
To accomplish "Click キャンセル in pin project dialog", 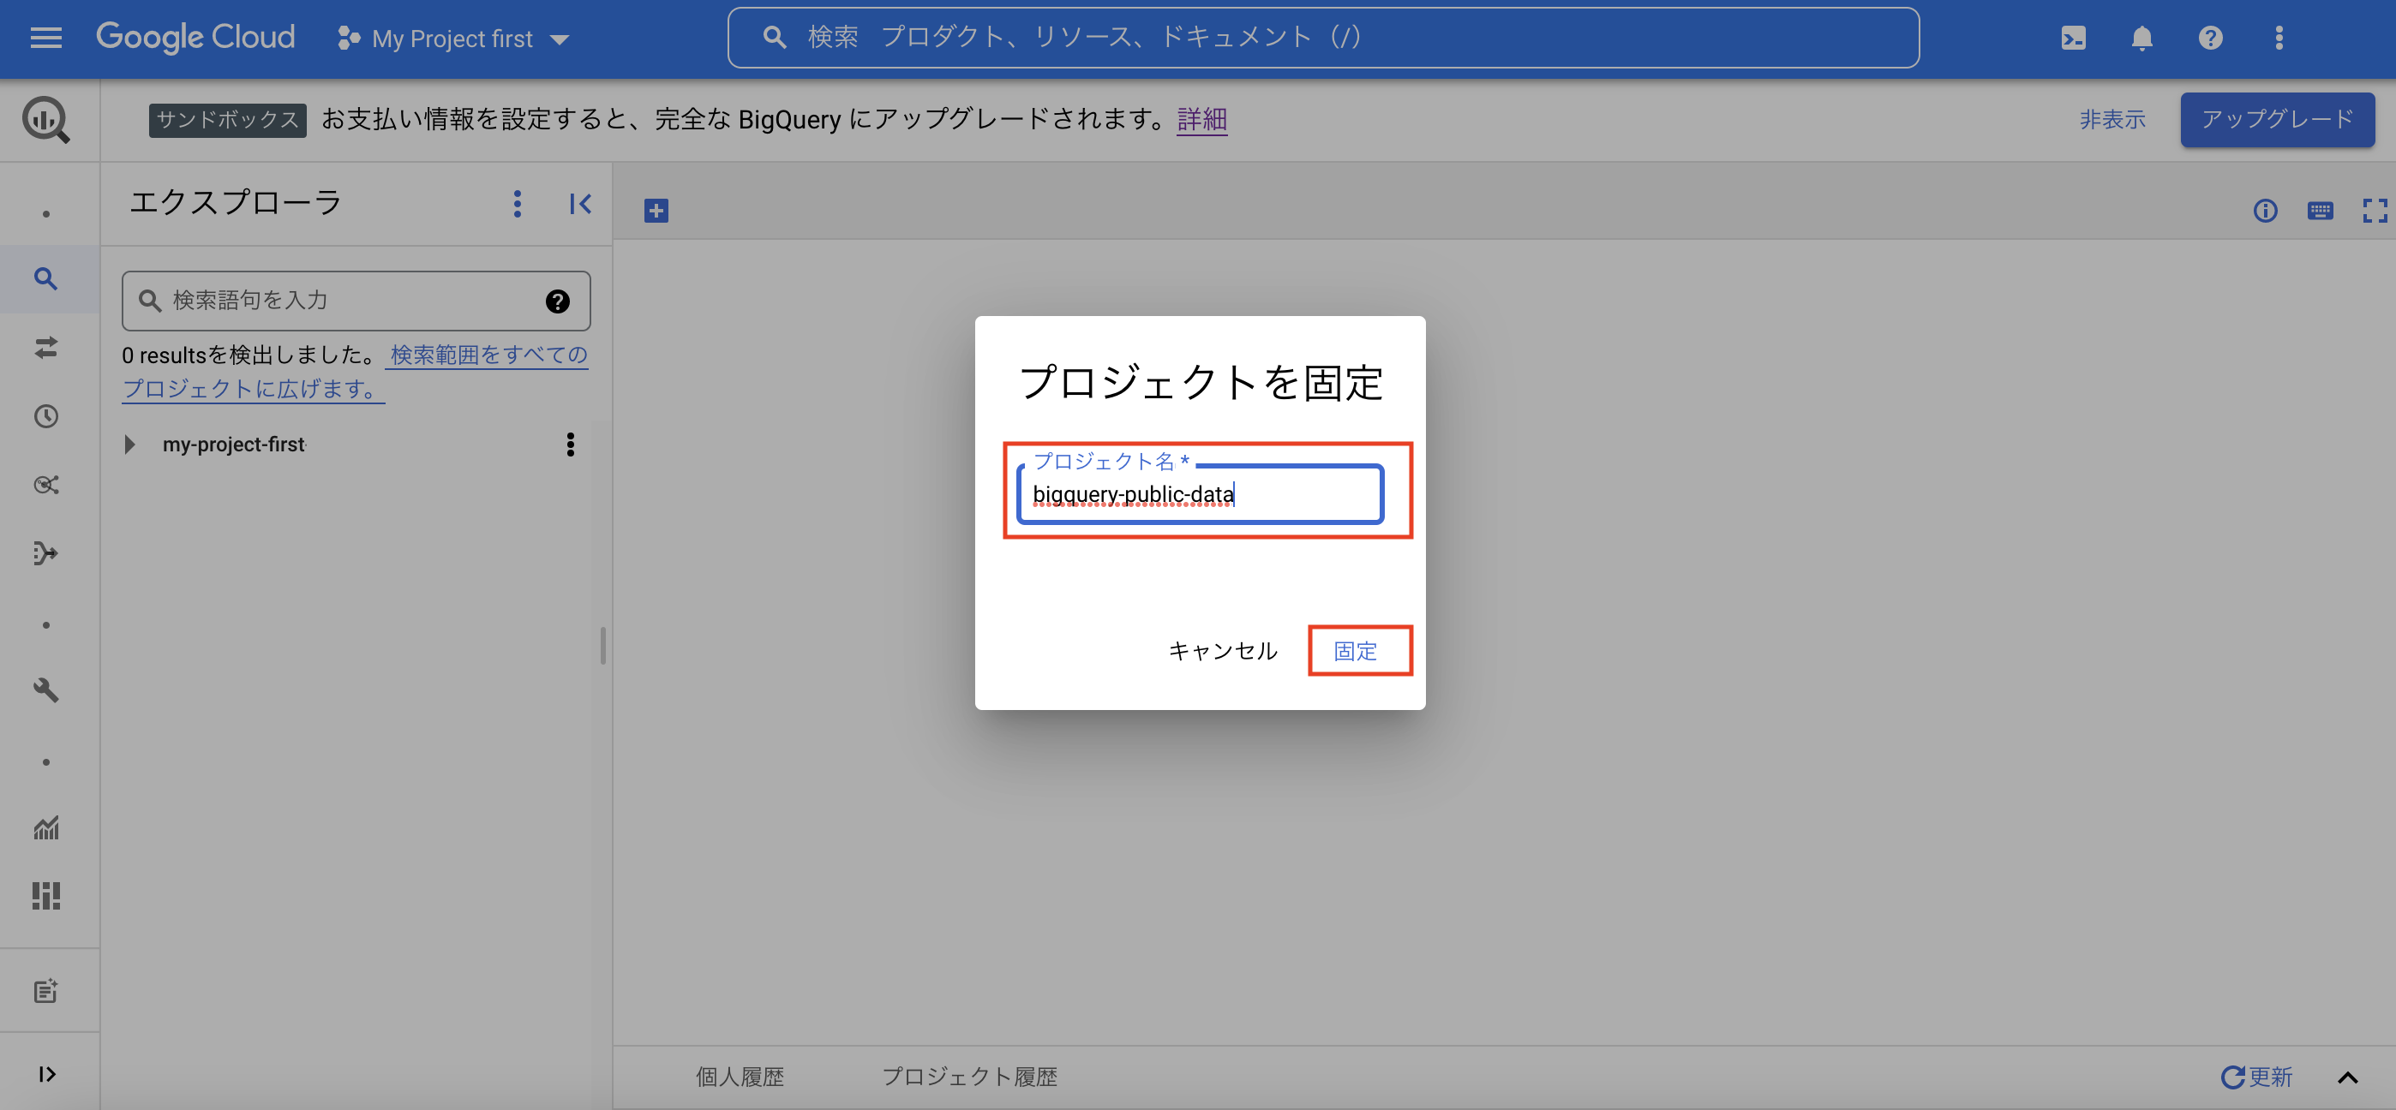I will click(x=1222, y=651).
